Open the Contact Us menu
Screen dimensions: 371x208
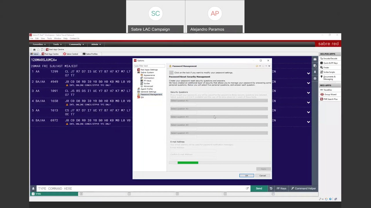[74, 38]
